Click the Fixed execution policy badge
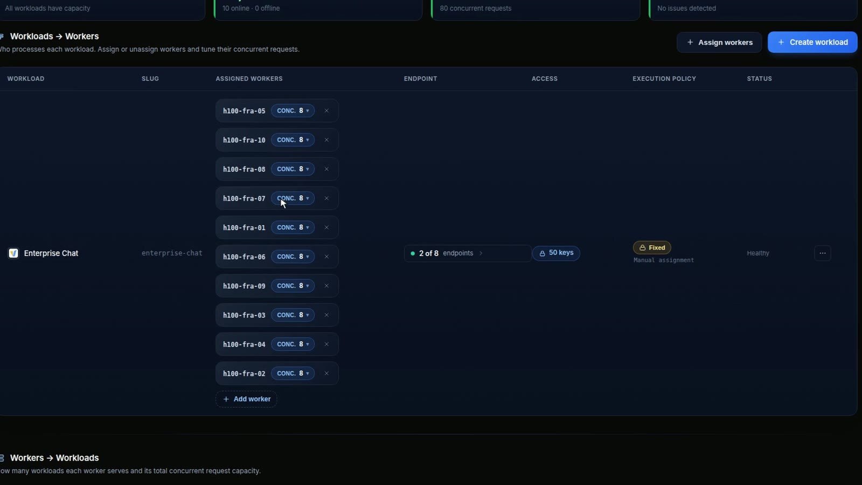Viewport: 862px width, 485px height. tap(652, 247)
